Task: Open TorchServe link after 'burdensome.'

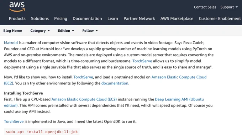Action: [142, 61]
